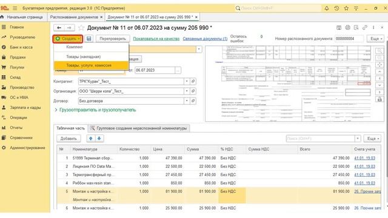Open Покупки section

pyautogui.click(x=17, y=67)
